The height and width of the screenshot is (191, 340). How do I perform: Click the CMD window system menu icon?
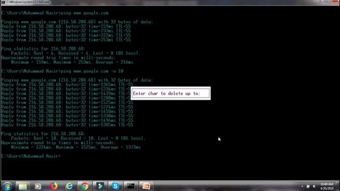(3, 2)
